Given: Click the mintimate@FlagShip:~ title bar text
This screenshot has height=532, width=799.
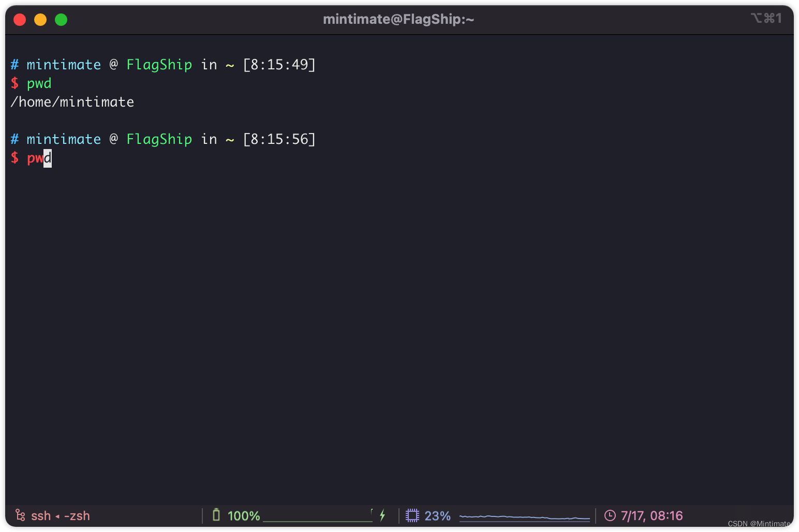Looking at the screenshot, I should tap(398, 19).
